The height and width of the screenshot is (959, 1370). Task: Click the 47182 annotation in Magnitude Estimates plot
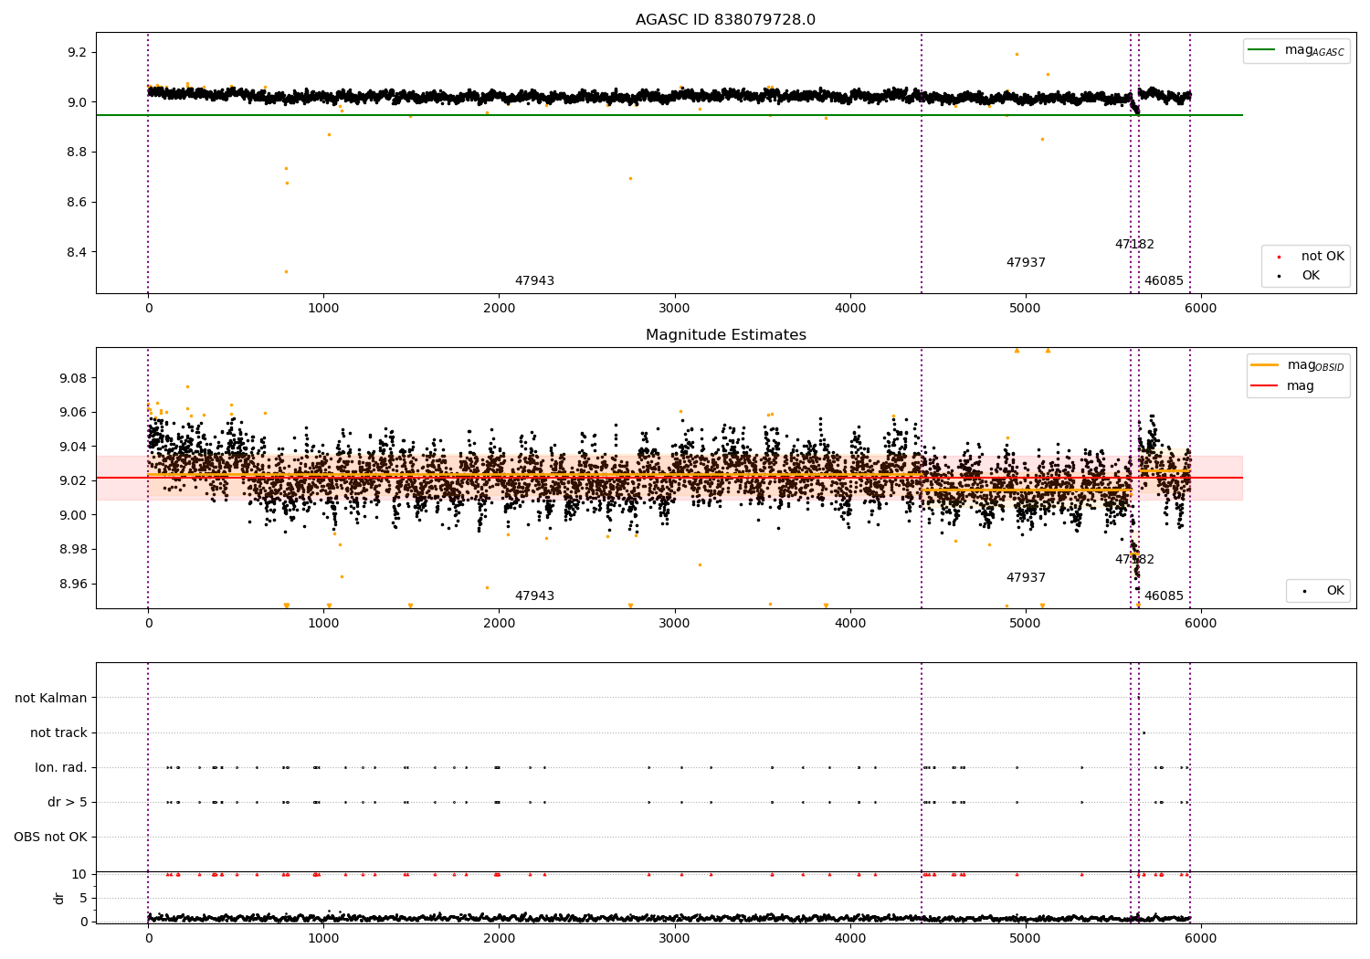(x=1134, y=560)
